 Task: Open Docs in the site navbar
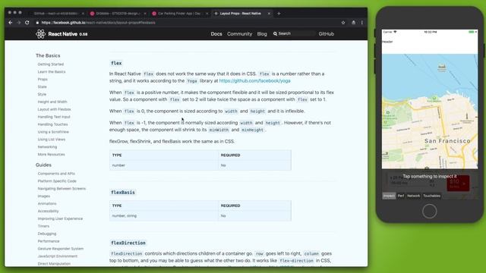(x=216, y=33)
